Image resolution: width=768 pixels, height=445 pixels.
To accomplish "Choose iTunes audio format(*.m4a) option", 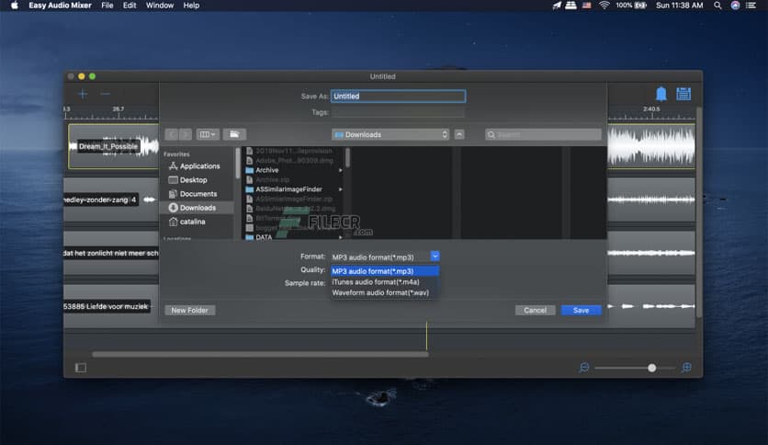I will click(385, 281).
